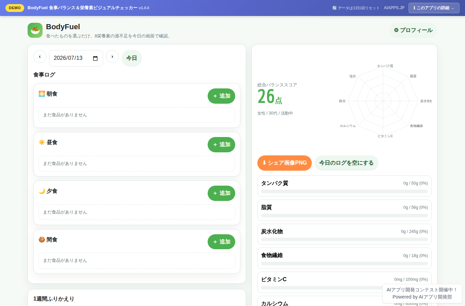
Task: Add food to 間食 with 追加
Action: (x=221, y=242)
